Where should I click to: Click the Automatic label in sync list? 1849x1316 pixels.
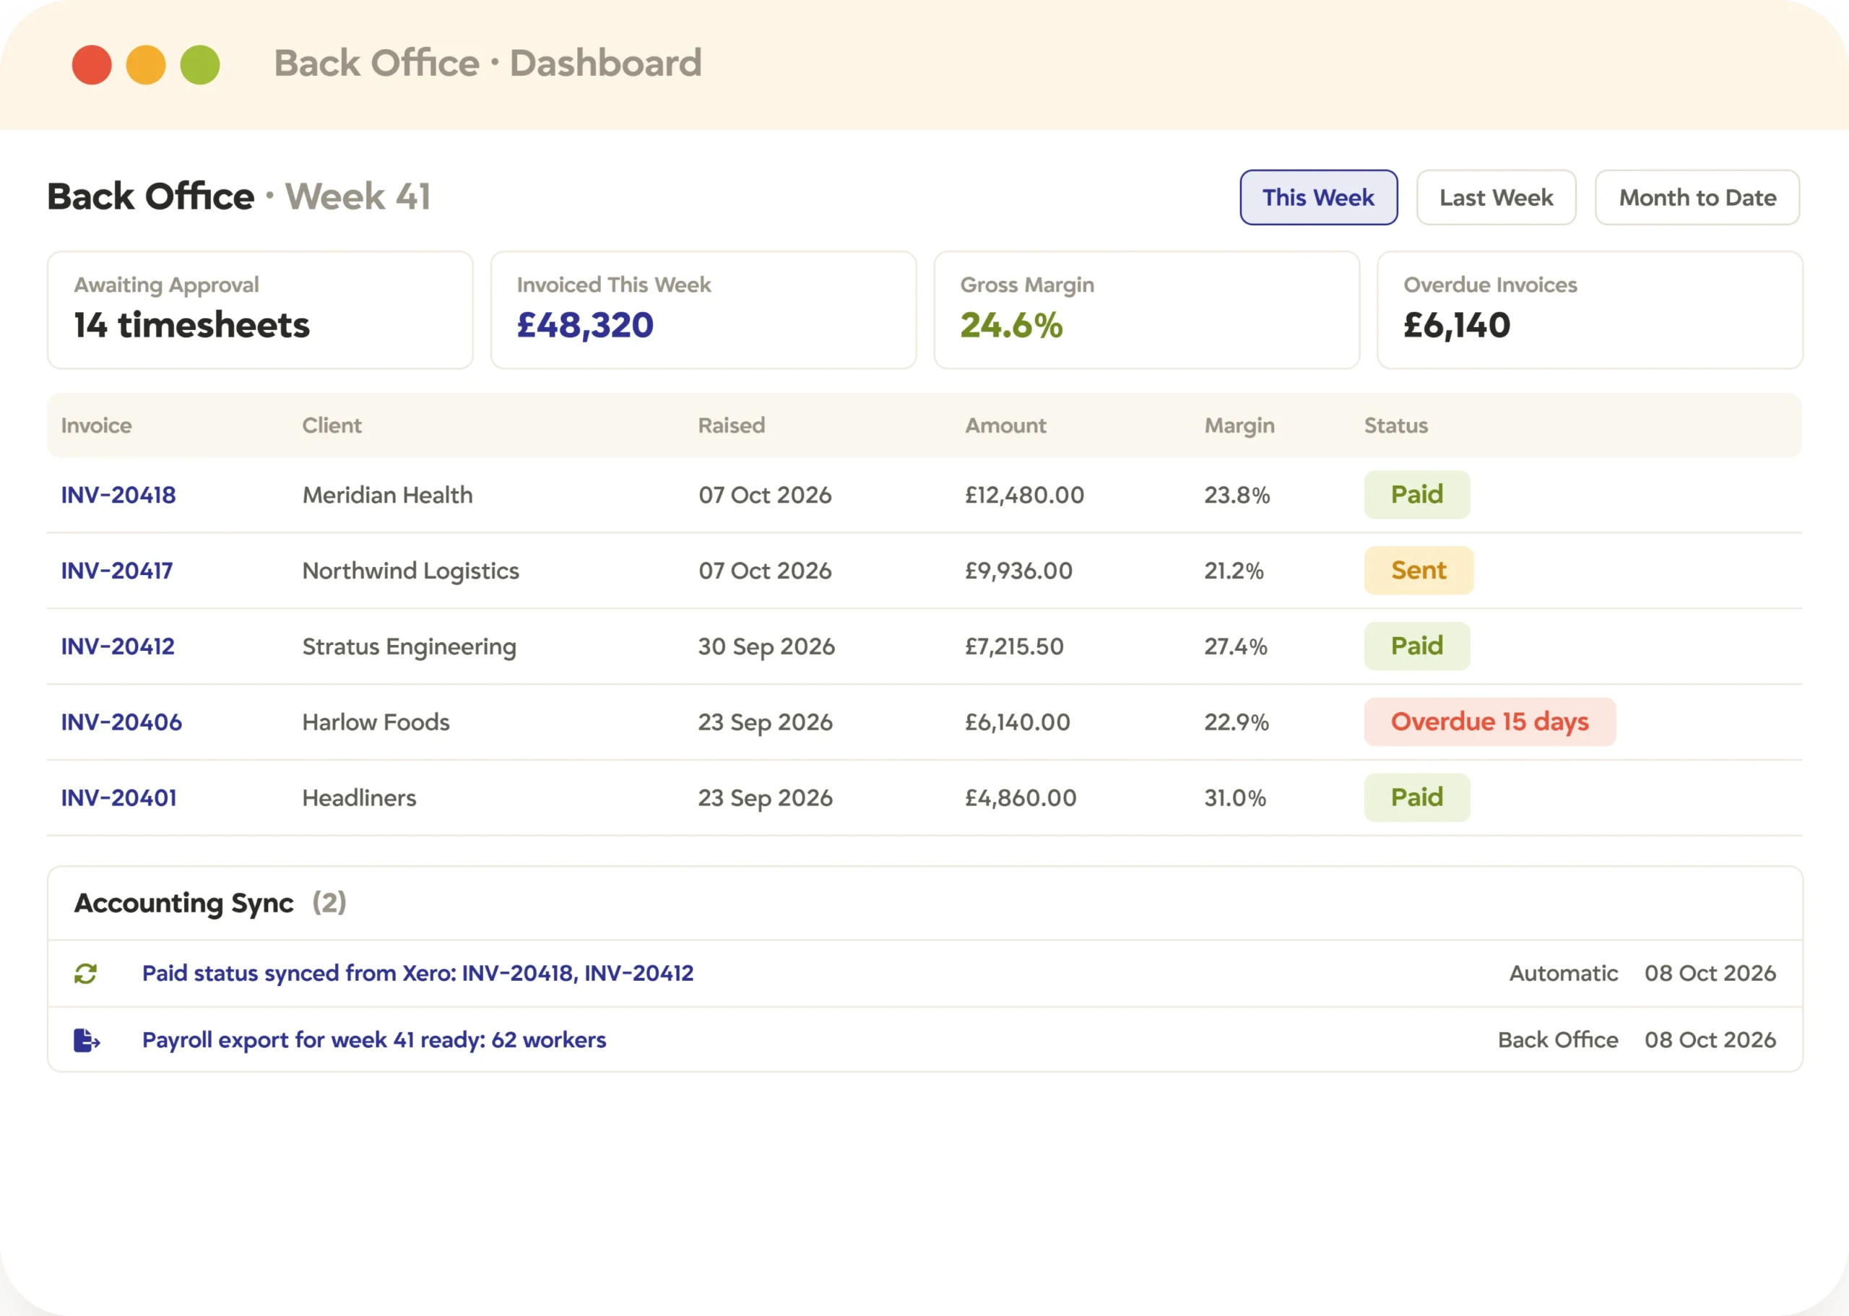click(x=1564, y=973)
